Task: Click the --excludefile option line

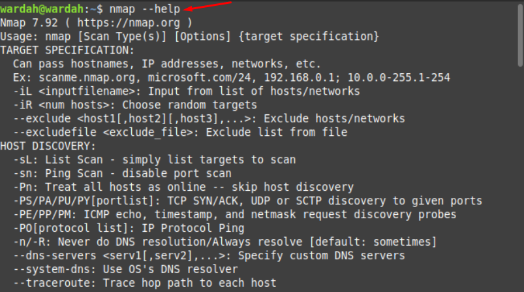Action: click(180, 133)
